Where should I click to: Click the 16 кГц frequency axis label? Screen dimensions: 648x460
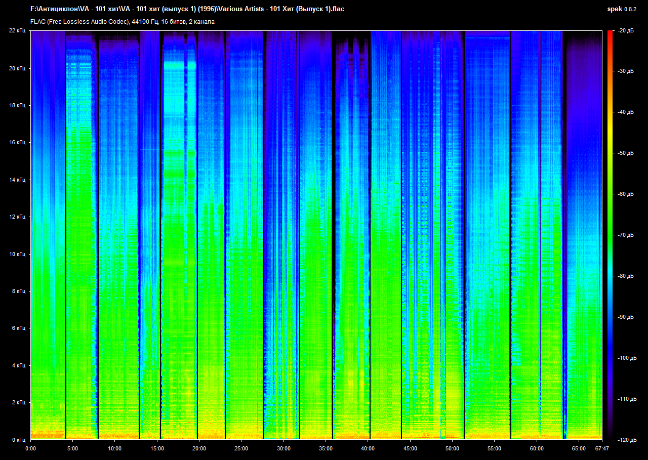[17, 143]
